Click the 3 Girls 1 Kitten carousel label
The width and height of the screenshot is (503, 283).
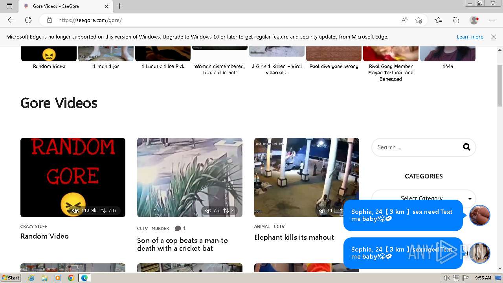point(277,70)
